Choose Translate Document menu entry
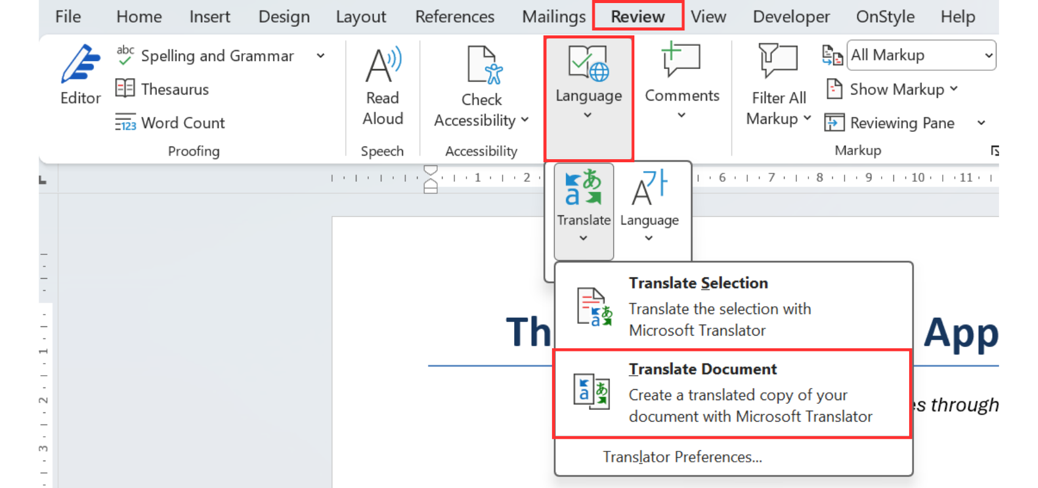 point(733,393)
